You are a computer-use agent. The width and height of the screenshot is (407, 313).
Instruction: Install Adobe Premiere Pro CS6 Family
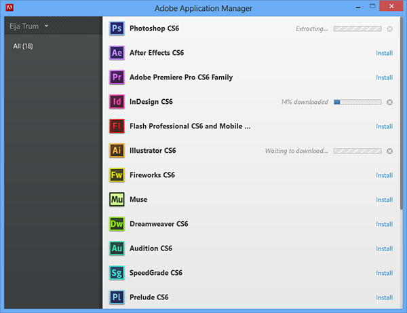(384, 77)
